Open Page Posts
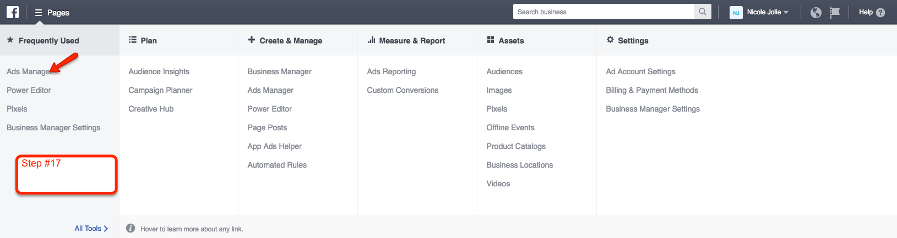The image size is (897, 238). (x=268, y=128)
